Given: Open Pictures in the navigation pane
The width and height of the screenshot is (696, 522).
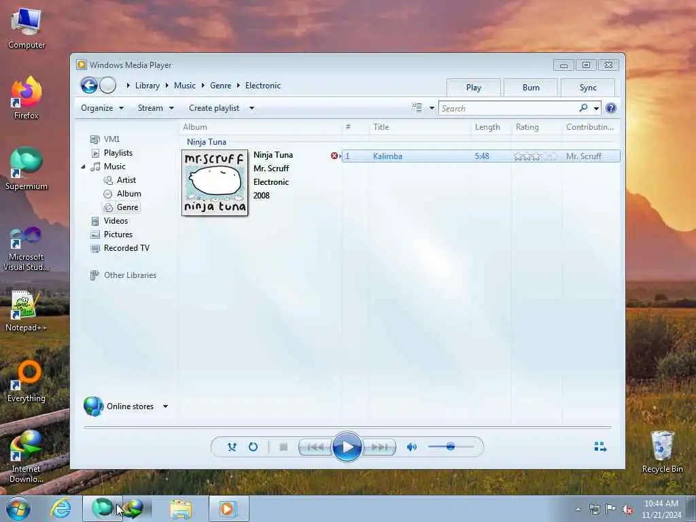Looking at the screenshot, I should tap(118, 234).
